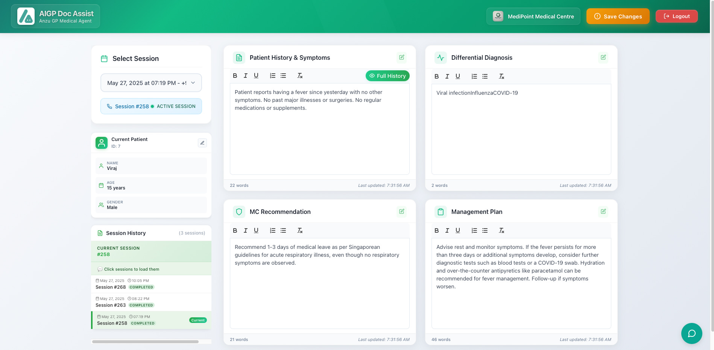Image resolution: width=714 pixels, height=350 pixels.
Task: Click the Select Session calendar icon
Action: click(x=104, y=59)
